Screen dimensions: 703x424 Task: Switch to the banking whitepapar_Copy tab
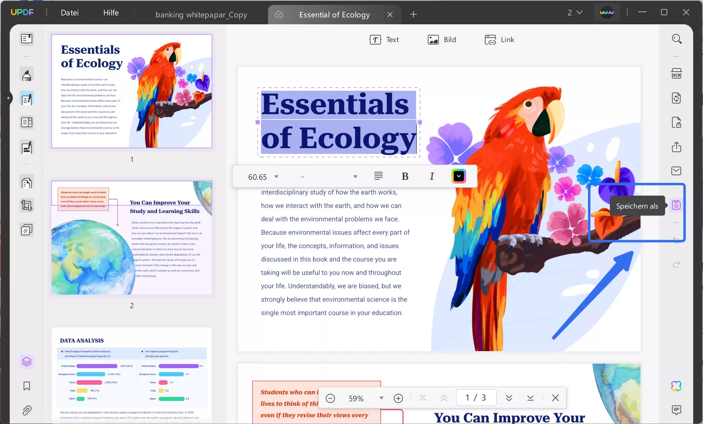click(x=201, y=15)
